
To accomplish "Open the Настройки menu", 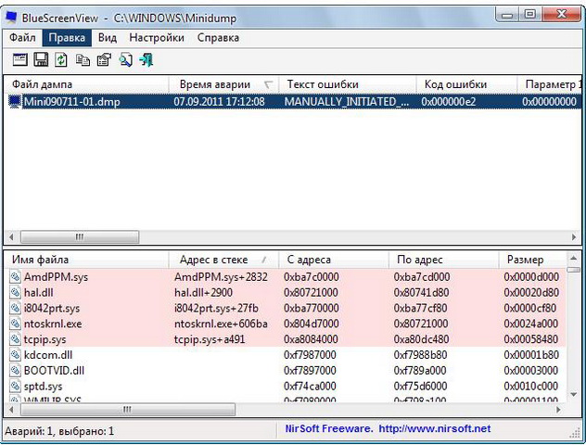I will (x=157, y=38).
